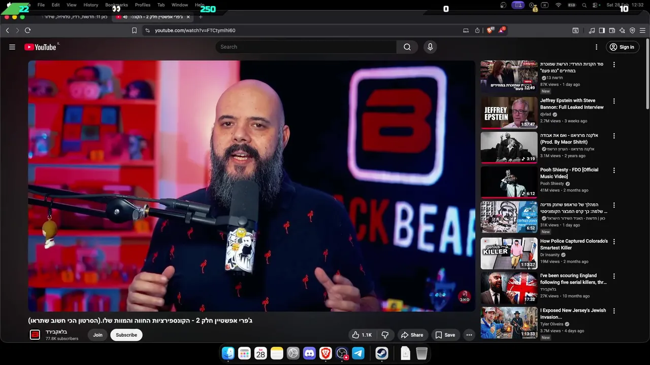Dislike the video with thumbs down
Viewport: 650px width, 365px height.
(x=385, y=335)
